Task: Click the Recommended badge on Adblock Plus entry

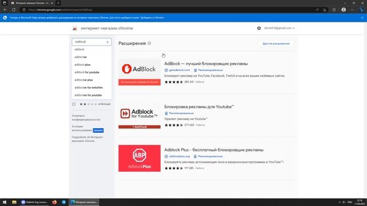Action: tap(208, 156)
